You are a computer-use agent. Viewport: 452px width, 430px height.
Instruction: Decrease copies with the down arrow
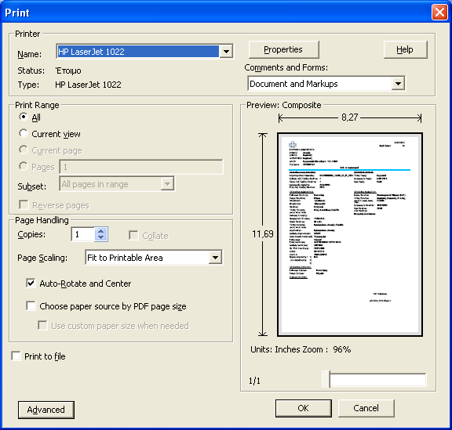pos(101,237)
